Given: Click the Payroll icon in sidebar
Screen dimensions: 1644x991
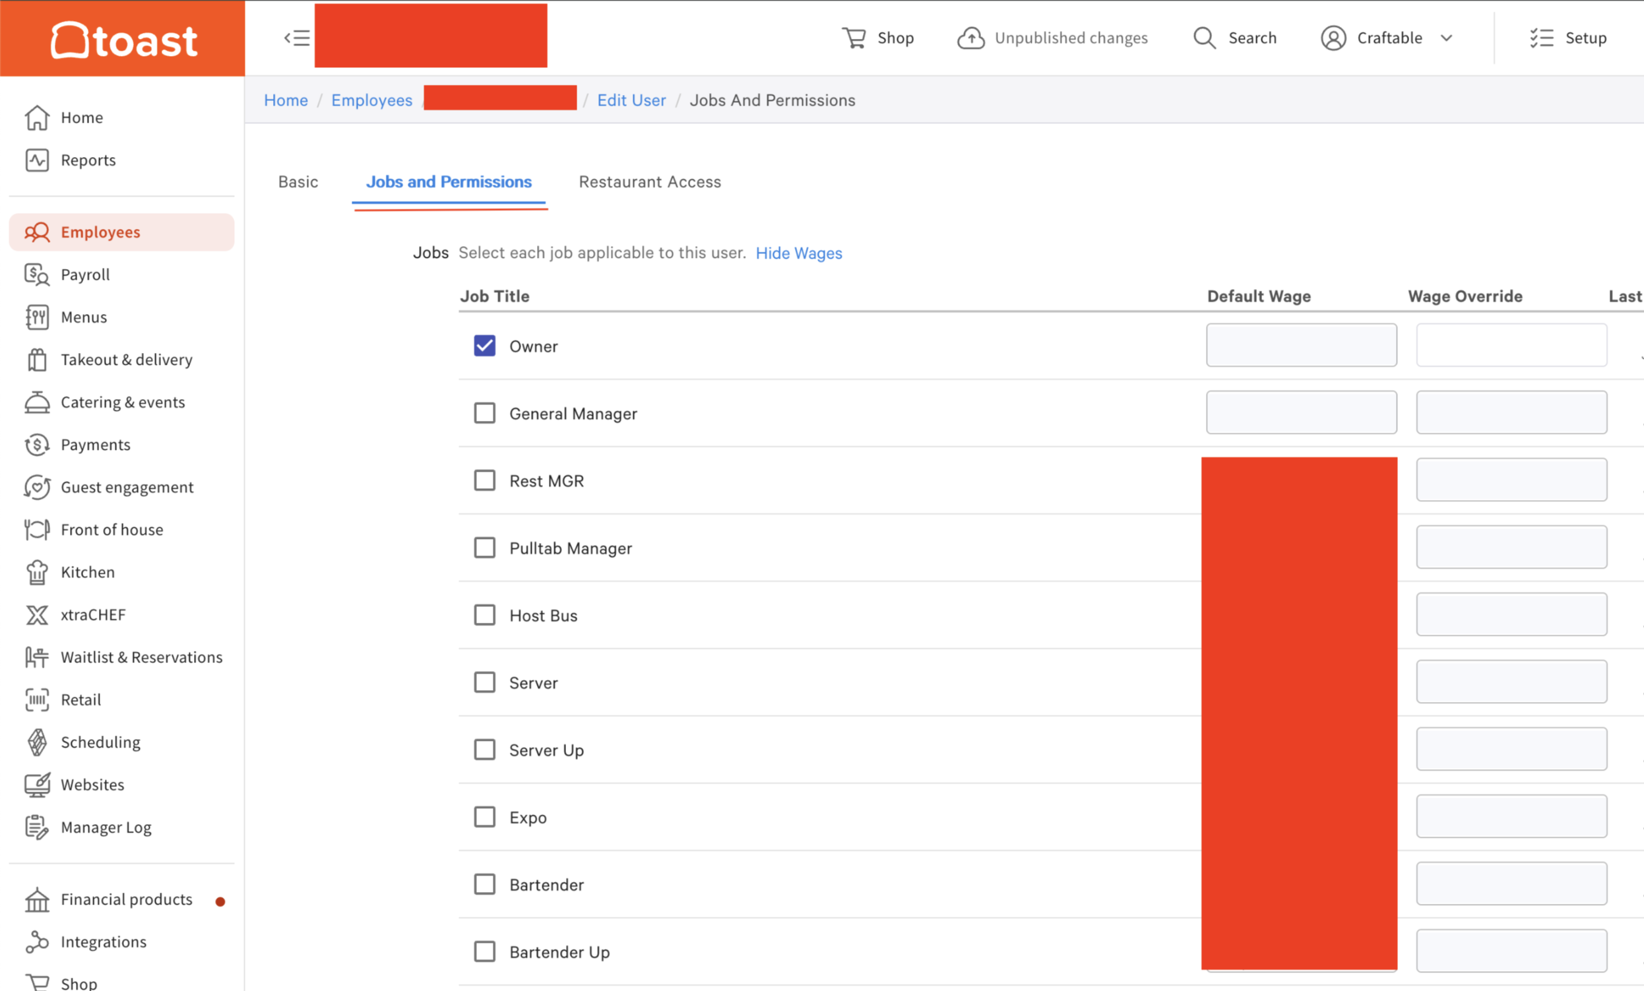Looking at the screenshot, I should 38,274.
